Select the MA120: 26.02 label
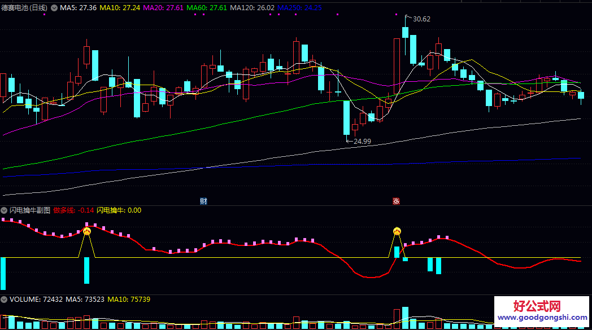 tap(252, 8)
